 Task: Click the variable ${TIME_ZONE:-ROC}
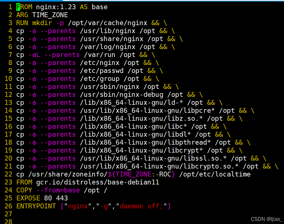(x=142, y=174)
